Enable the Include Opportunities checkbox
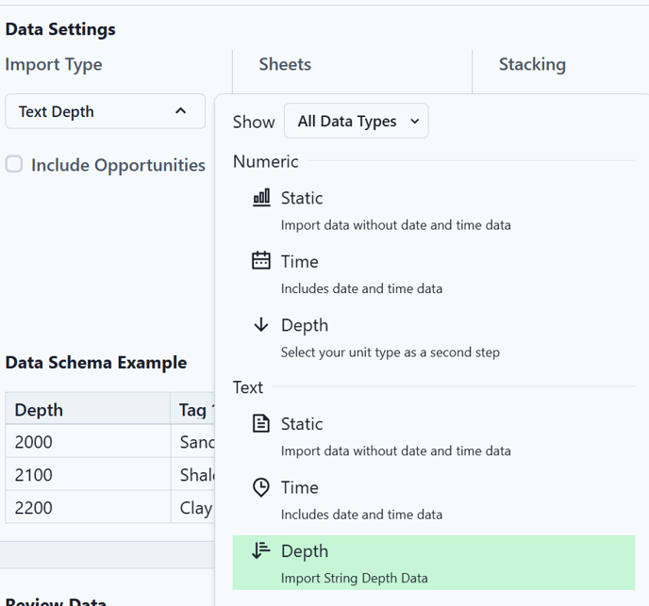Viewport: 649px width, 606px height. click(x=14, y=165)
